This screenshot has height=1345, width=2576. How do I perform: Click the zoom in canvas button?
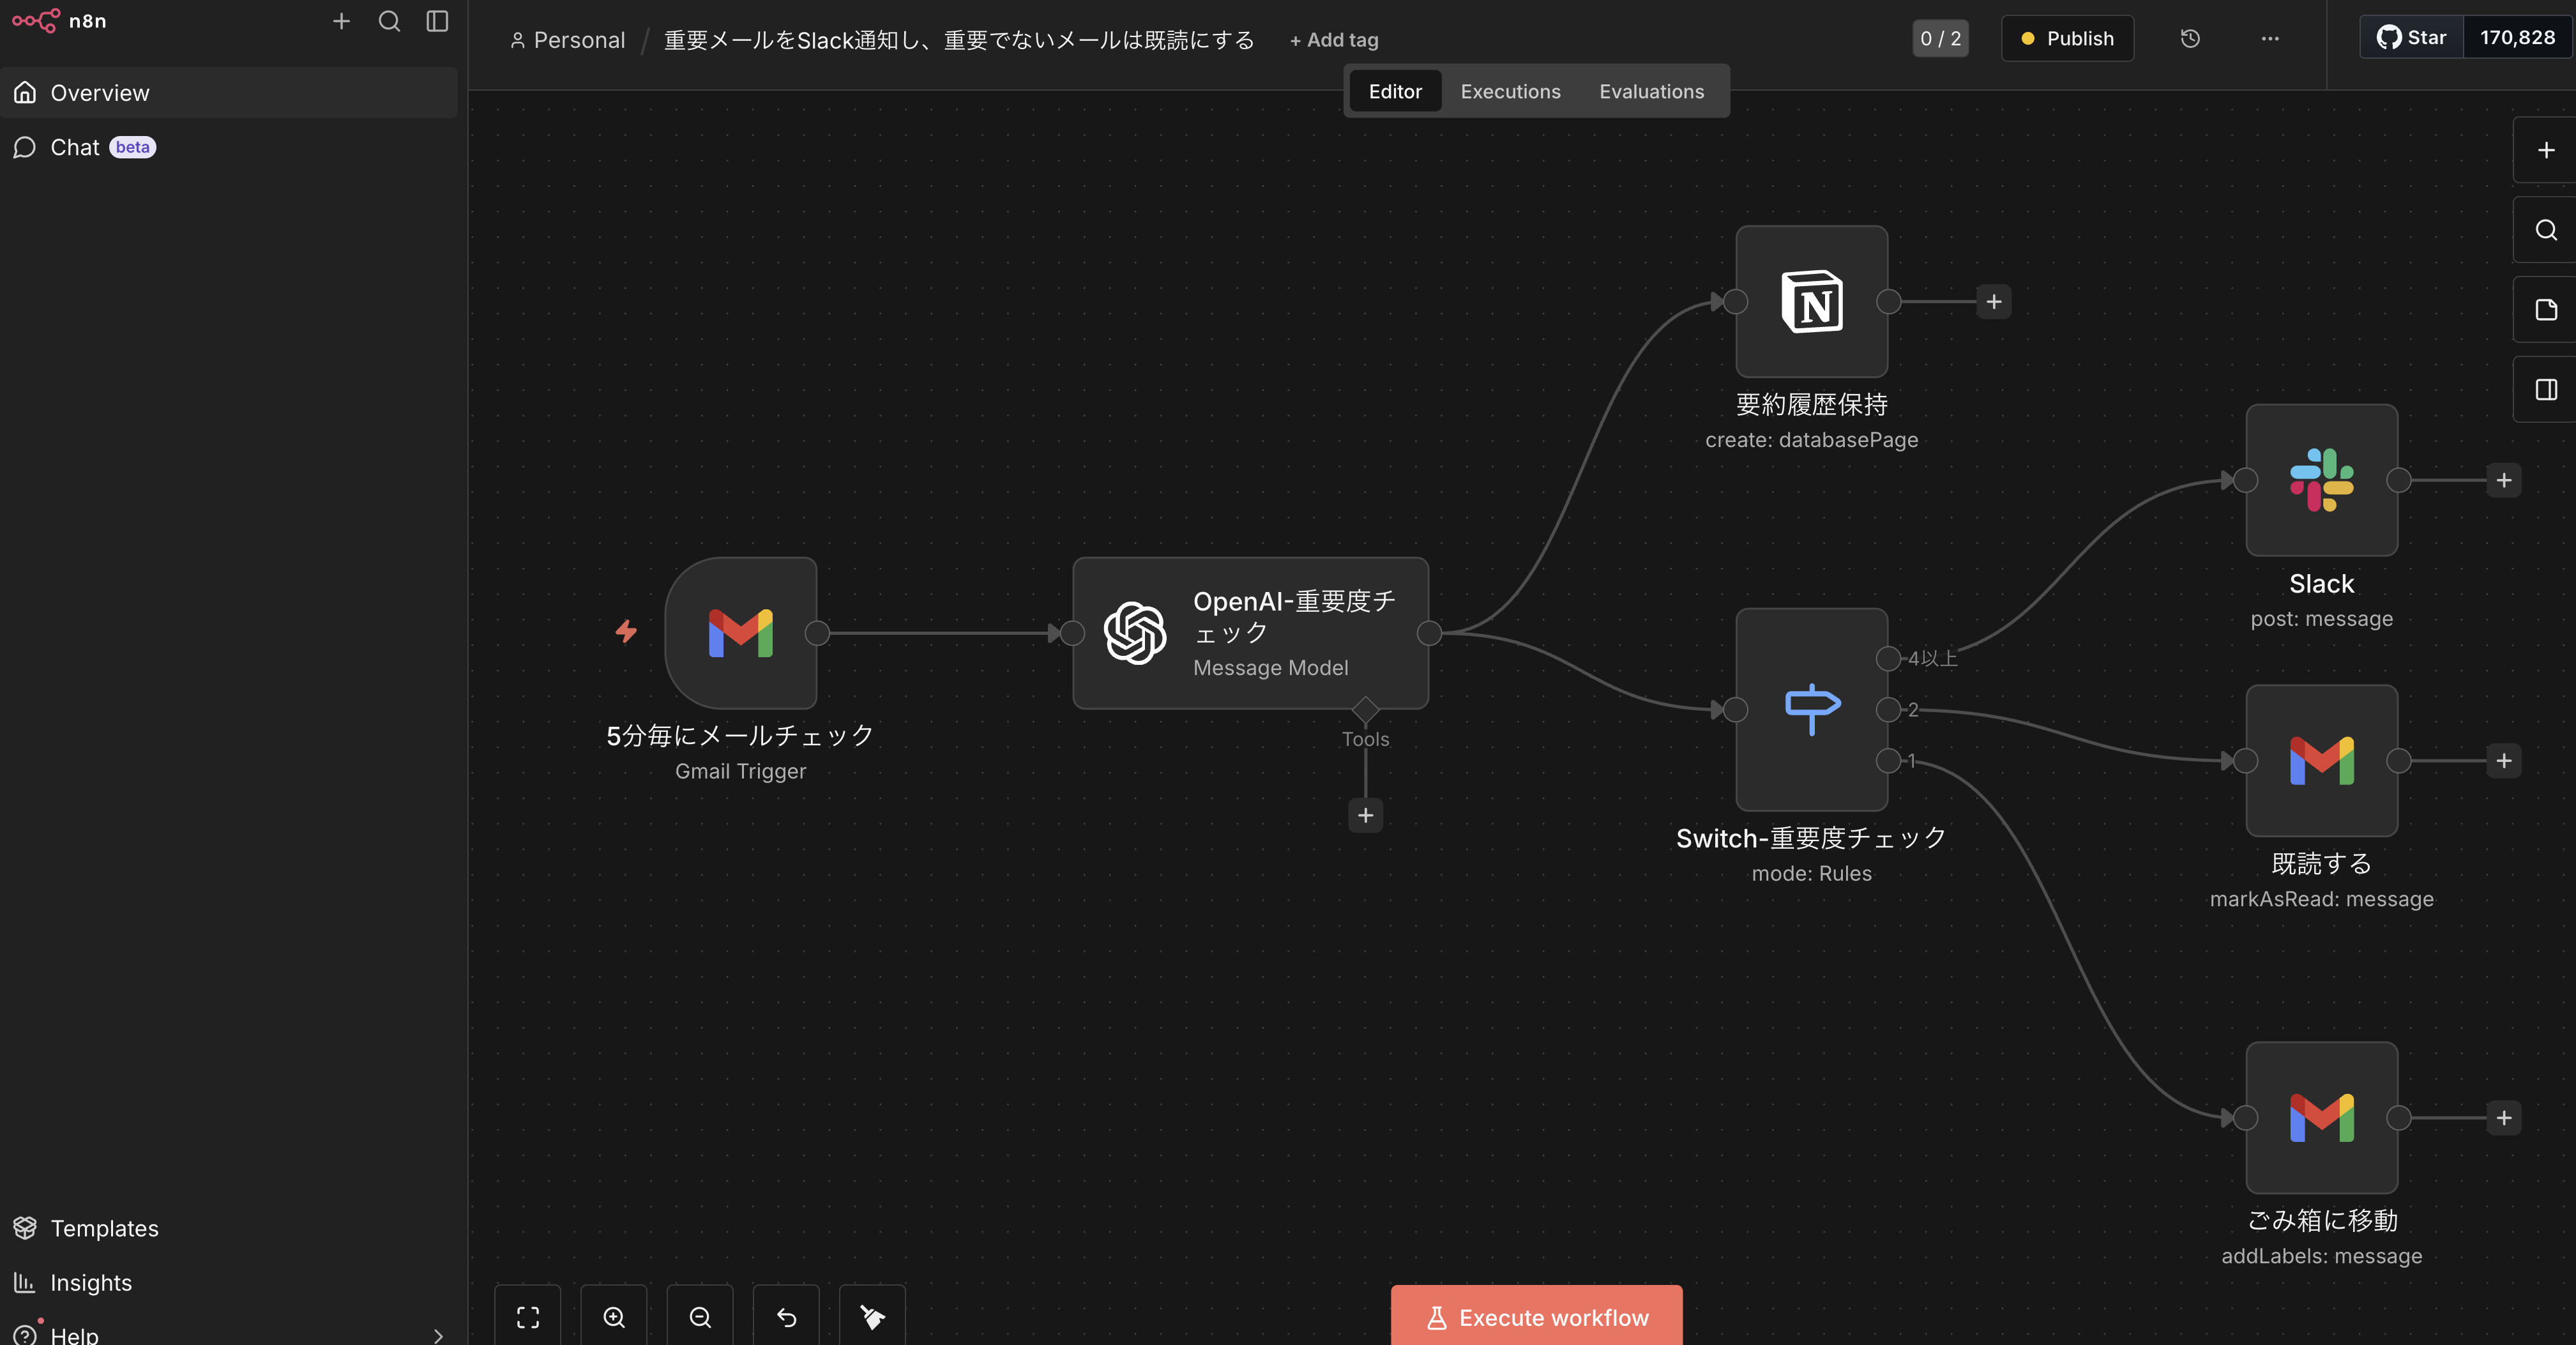pyautogui.click(x=614, y=1317)
